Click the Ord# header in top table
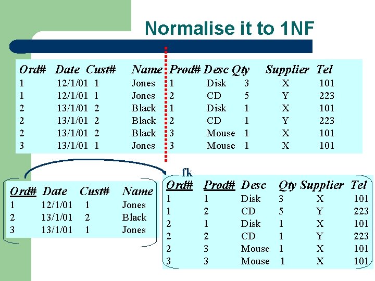Image resolution: width=375 pixels, height=281 pixels. 32,70
